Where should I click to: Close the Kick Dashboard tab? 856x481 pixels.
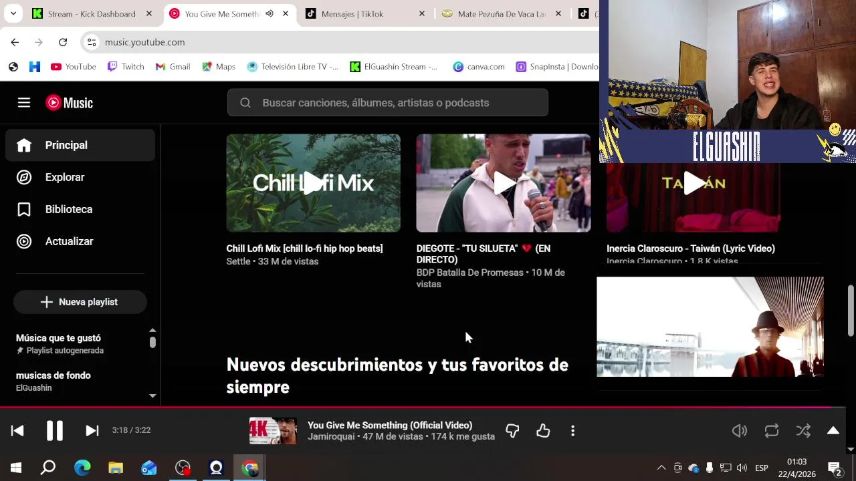pos(149,13)
